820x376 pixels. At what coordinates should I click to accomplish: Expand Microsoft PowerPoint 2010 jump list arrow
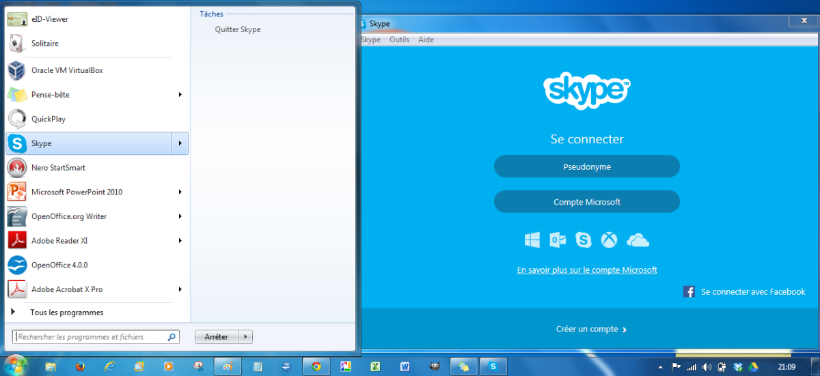pyautogui.click(x=180, y=192)
